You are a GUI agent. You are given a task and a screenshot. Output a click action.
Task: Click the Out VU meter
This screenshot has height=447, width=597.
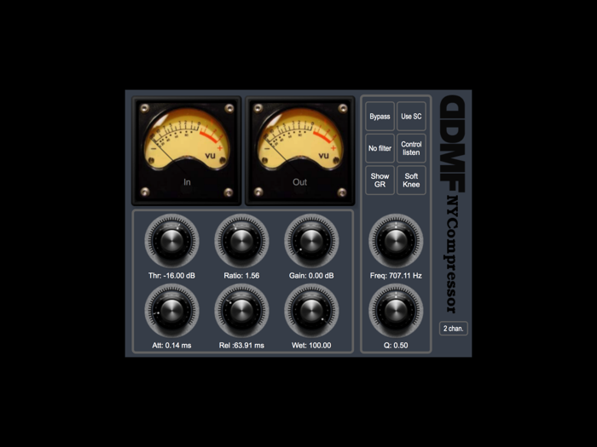(x=300, y=151)
